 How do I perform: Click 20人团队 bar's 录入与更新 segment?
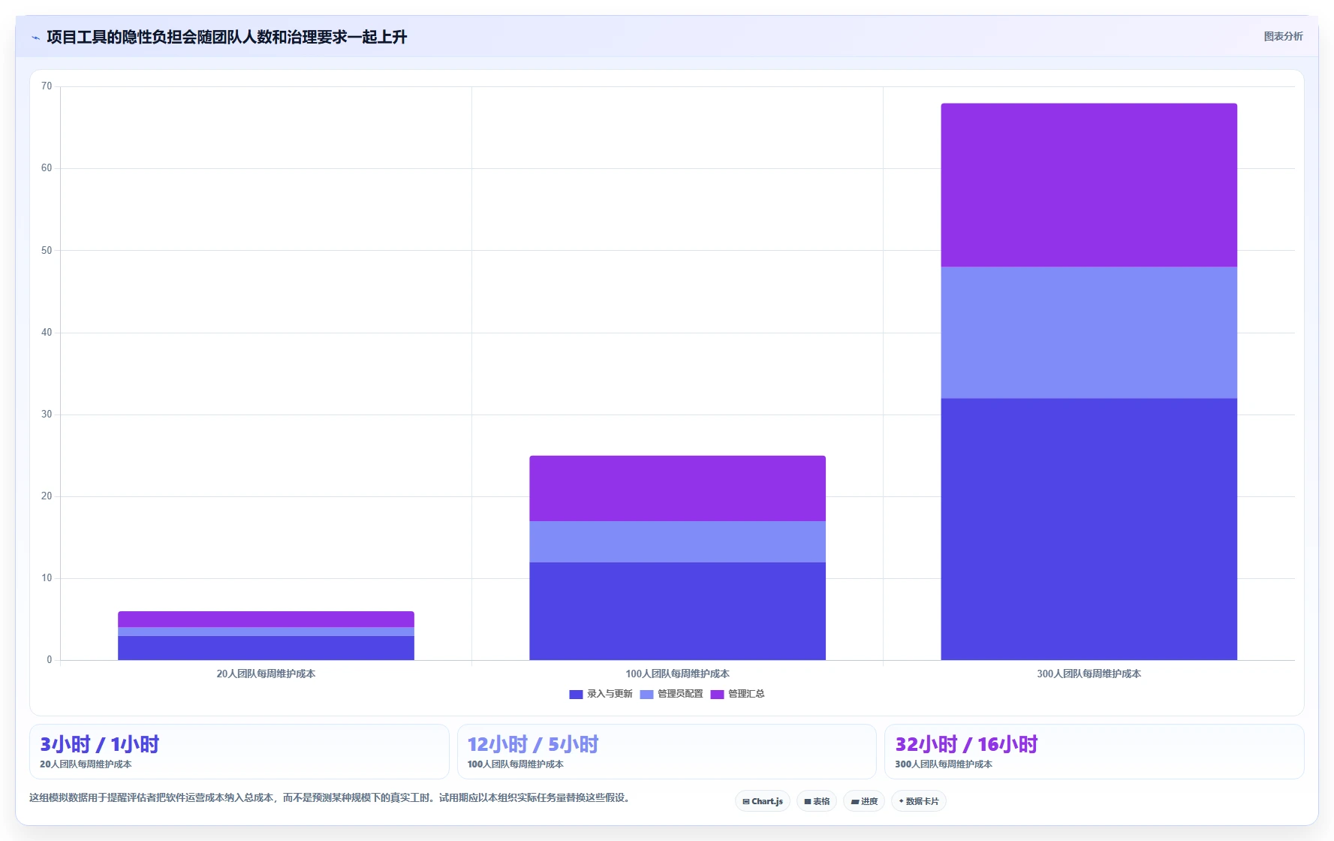pos(266,648)
